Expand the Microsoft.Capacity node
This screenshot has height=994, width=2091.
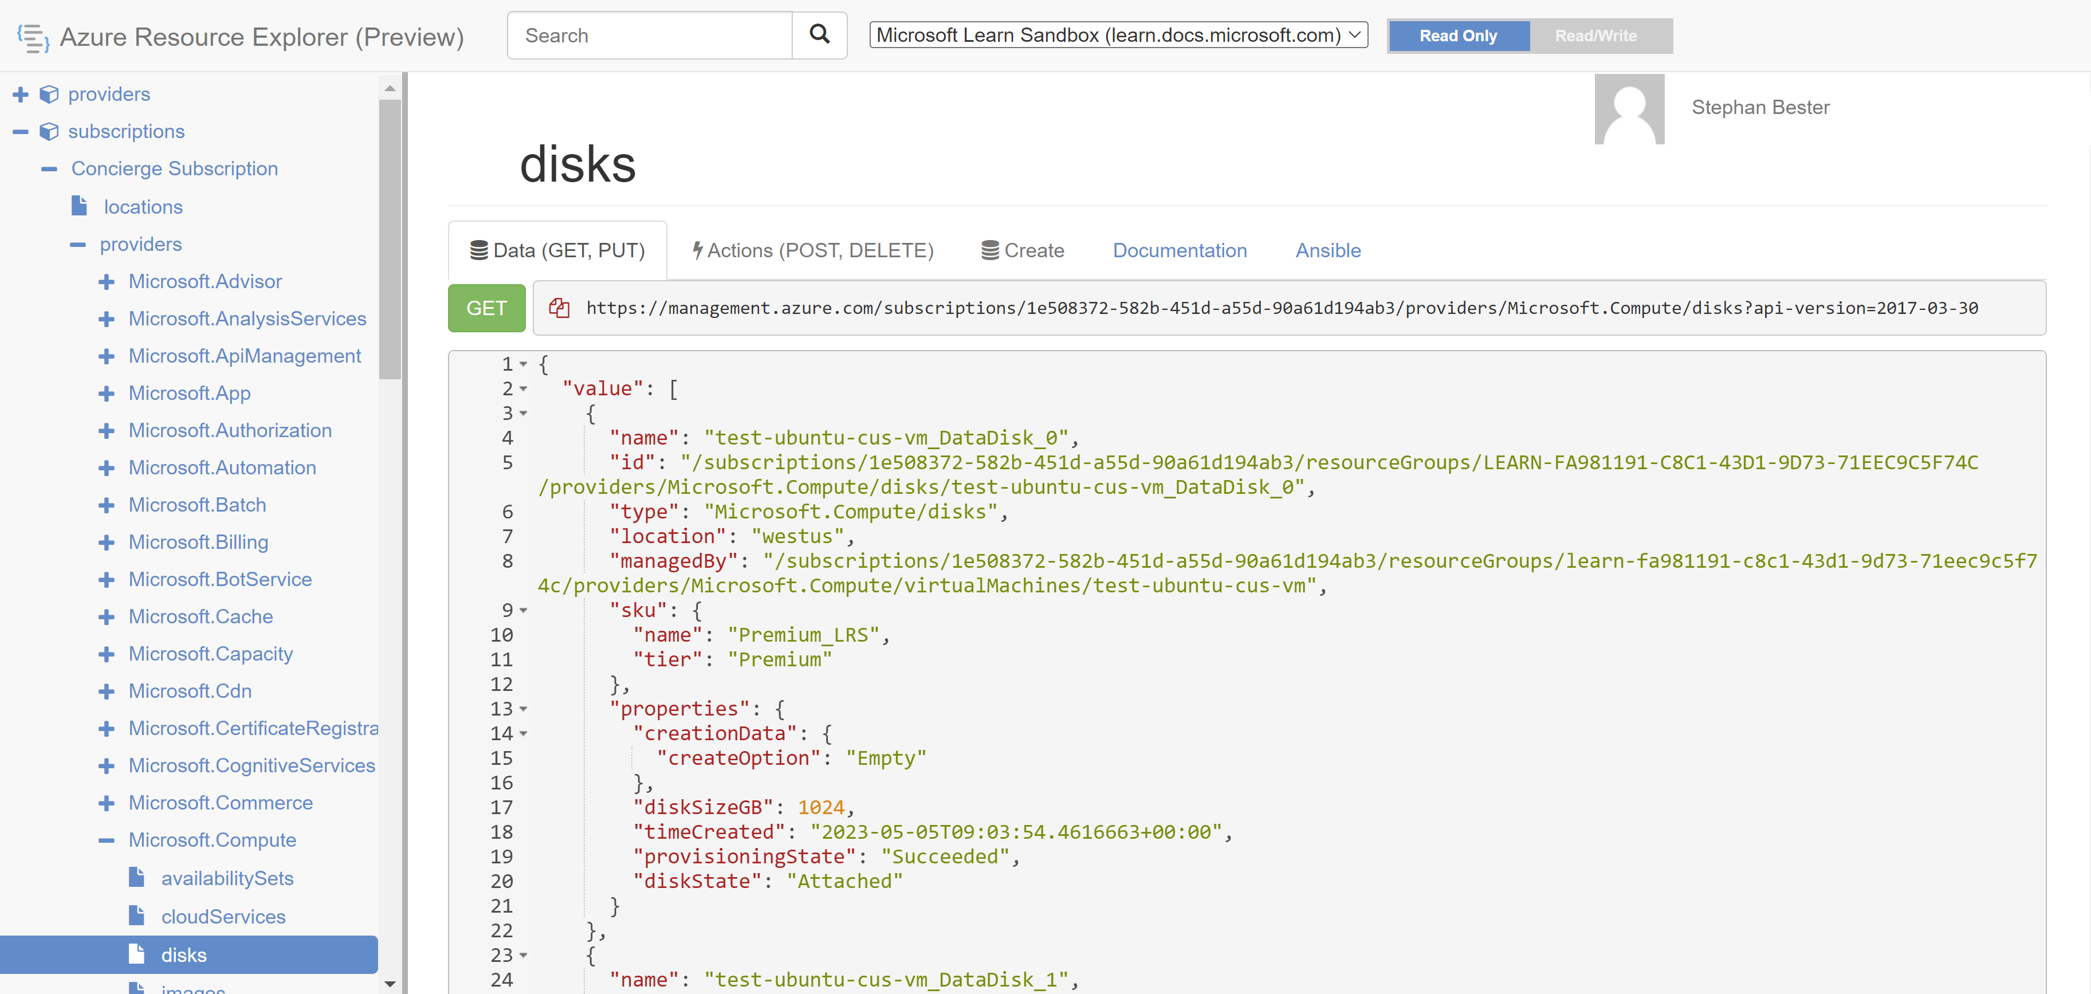[107, 654]
